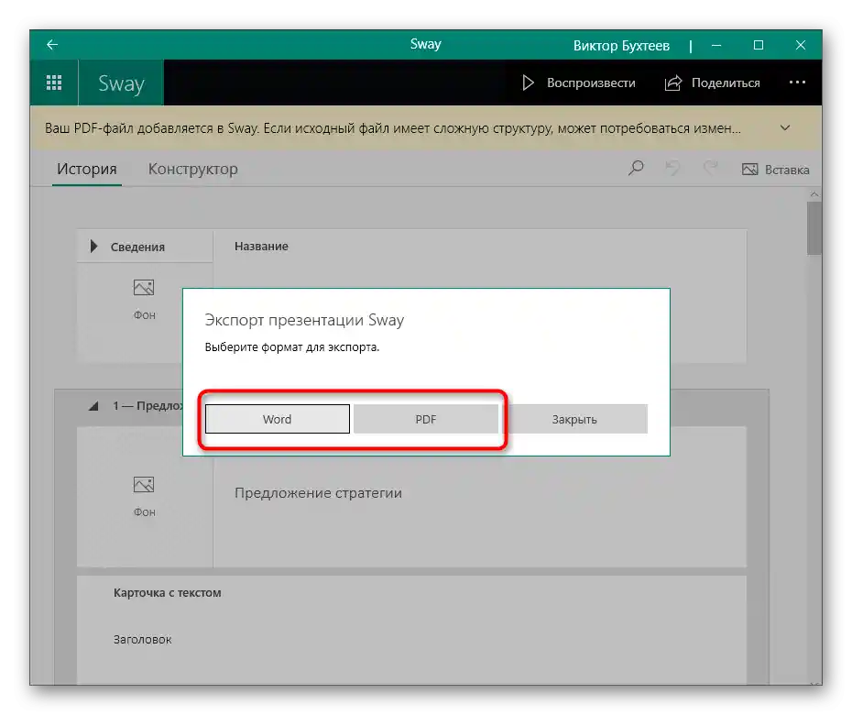Click the Заголовок text in text card
The width and height of the screenshot is (852, 715).
point(142,640)
